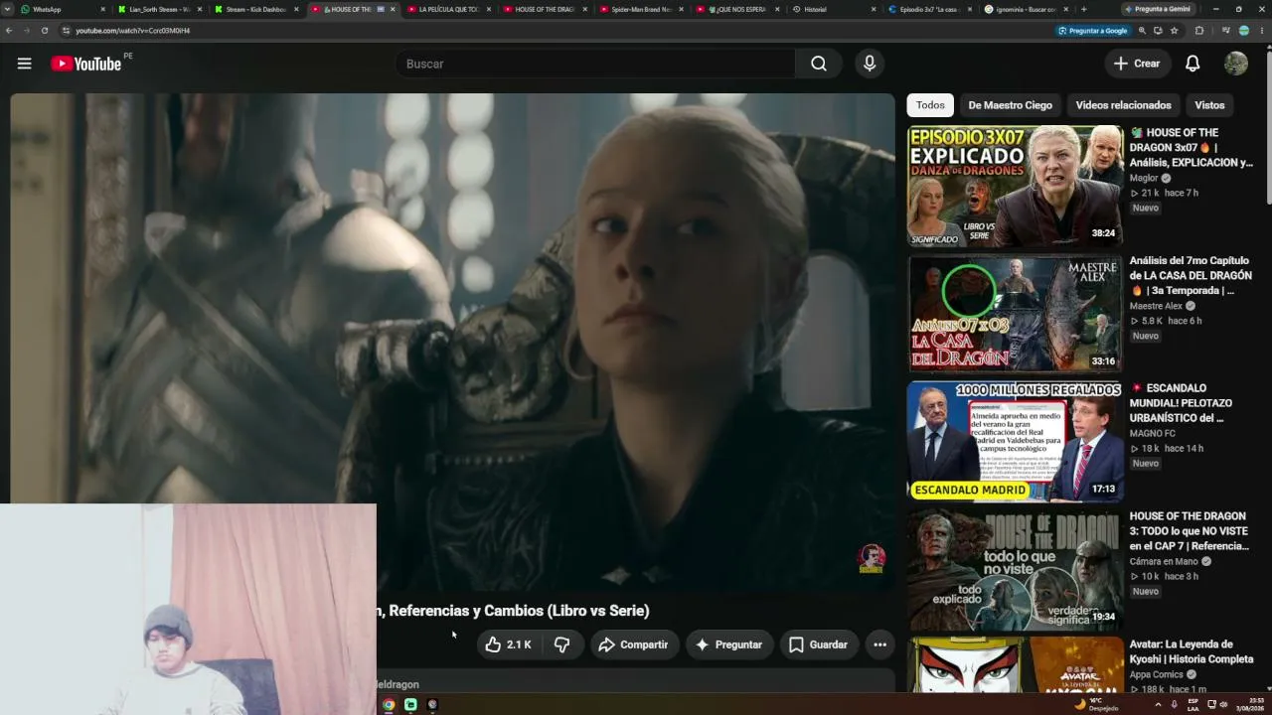Select the Todos filter chip

[930, 105]
